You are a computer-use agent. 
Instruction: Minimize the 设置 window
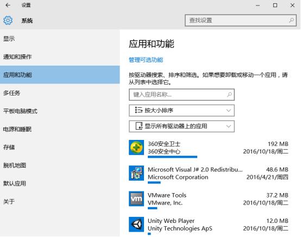[x=258, y=5]
